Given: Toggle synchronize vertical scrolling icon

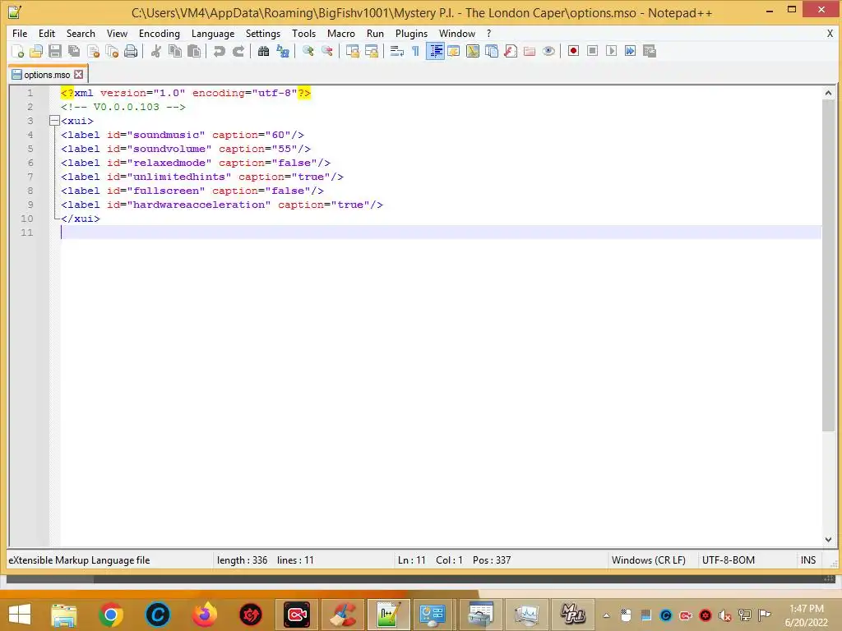Looking at the screenshot, I should 352,51.
